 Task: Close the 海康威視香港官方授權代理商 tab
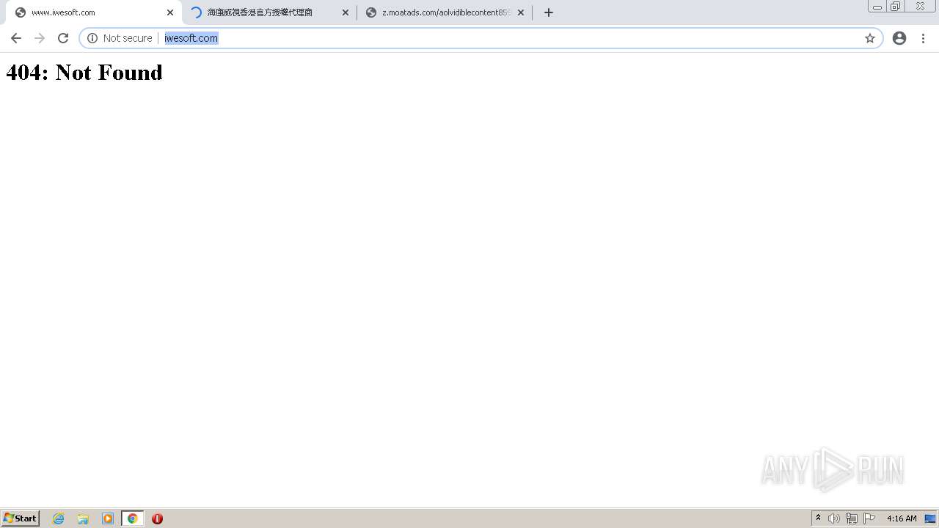(x=346, y=12)
